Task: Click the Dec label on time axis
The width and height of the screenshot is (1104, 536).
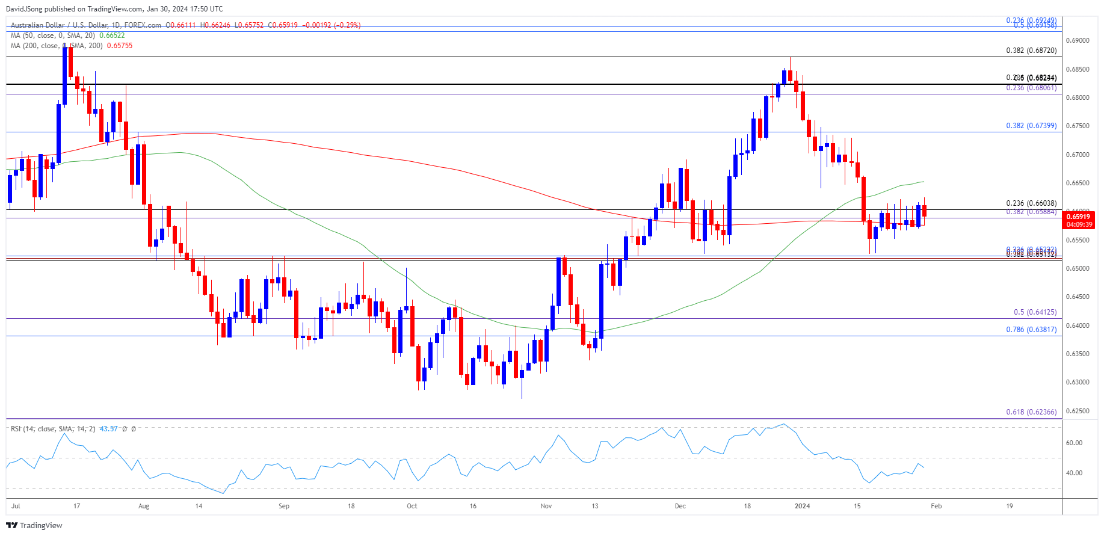Action: pyautogui.click(x=680, y=507)
